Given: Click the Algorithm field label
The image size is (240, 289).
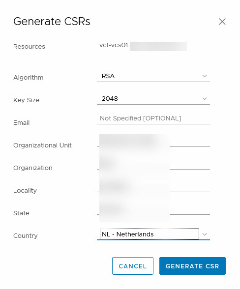Looking at the screenshot, I should (29, 78).
